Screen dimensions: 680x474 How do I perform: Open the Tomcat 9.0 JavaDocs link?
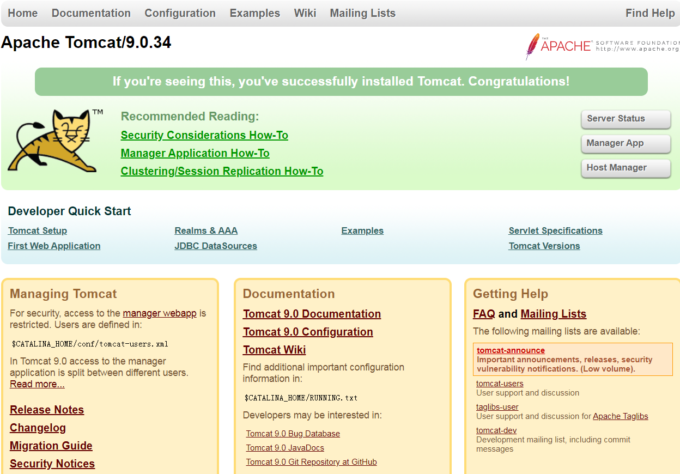(x=285, y=448)
